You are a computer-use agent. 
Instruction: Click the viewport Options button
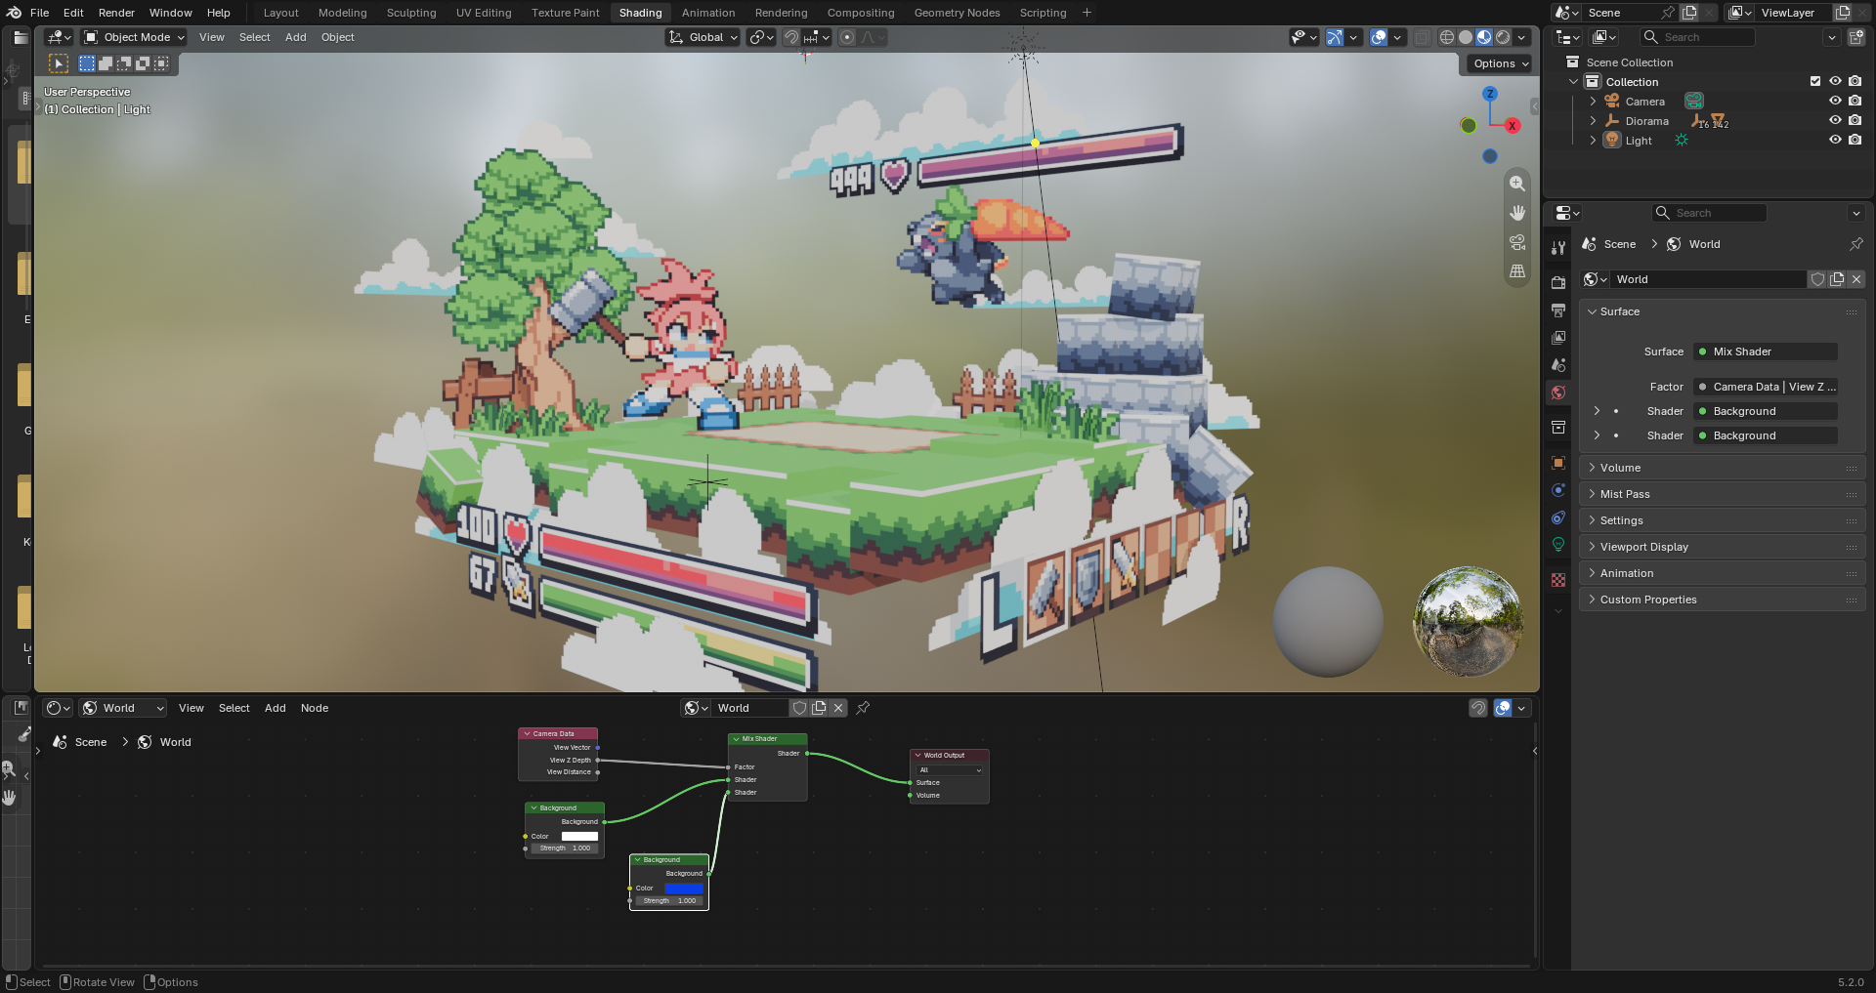click(1500, 63)
